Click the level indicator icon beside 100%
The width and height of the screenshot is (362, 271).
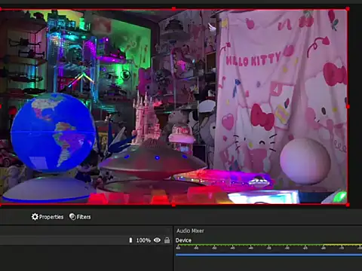(130, 240)
